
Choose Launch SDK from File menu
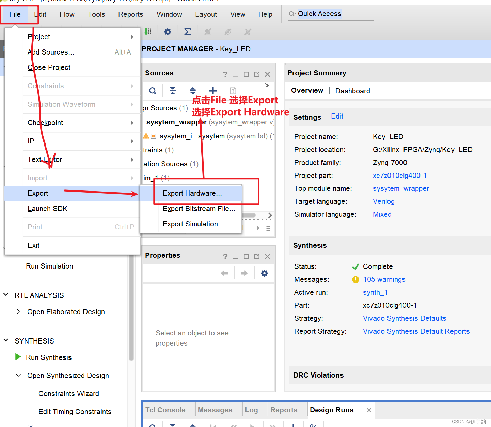[73, 209]
